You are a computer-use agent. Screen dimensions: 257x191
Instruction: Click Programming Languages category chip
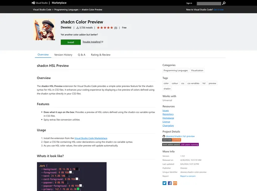click(176, 71)
